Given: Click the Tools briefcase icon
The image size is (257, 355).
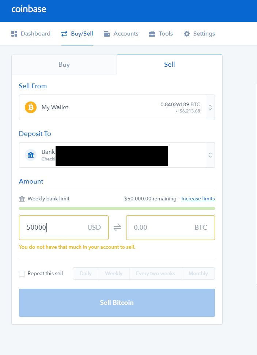Looking at the screenshot, I should coord(152,33).
